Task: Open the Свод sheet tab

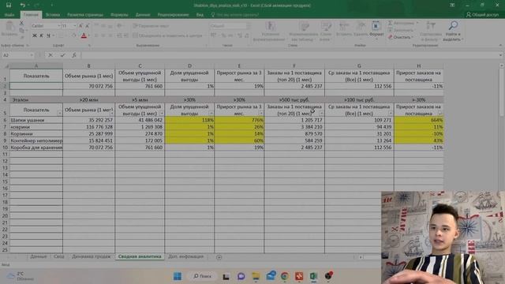Action: click(x=59, y=256)
